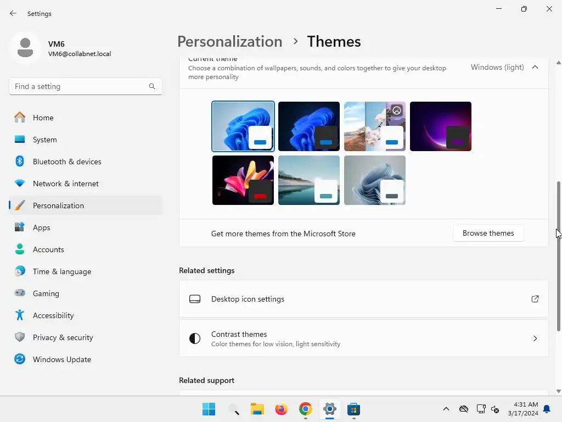This screenshot has height=422, width=562.
Task: Open Network & internet settings
Action: tap(86, 184)
